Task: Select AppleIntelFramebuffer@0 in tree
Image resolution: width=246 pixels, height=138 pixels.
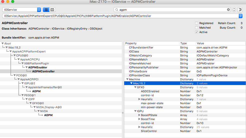Action: click(x=45, y=87)
